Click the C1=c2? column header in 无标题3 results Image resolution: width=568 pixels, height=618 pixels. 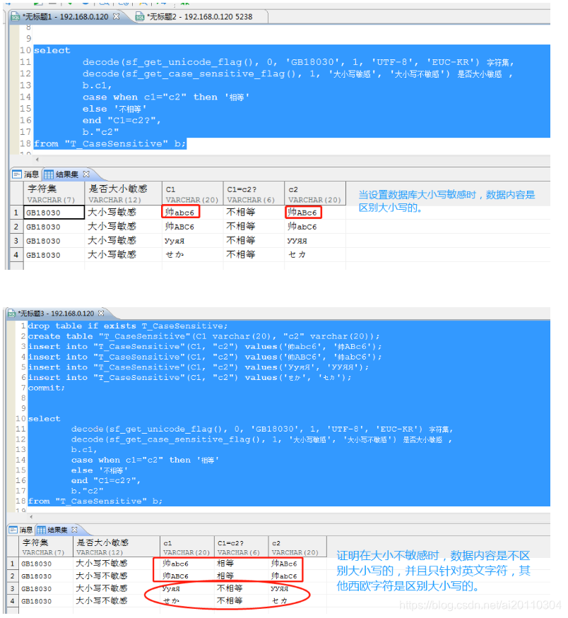[x=241, y=547]
